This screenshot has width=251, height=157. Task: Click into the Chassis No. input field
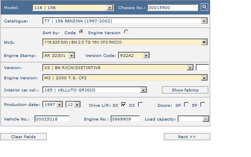tap(173, 7)
